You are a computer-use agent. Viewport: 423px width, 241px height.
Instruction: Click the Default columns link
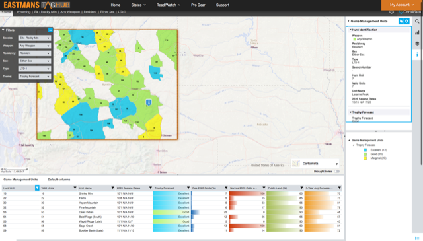tap(59, 180)
